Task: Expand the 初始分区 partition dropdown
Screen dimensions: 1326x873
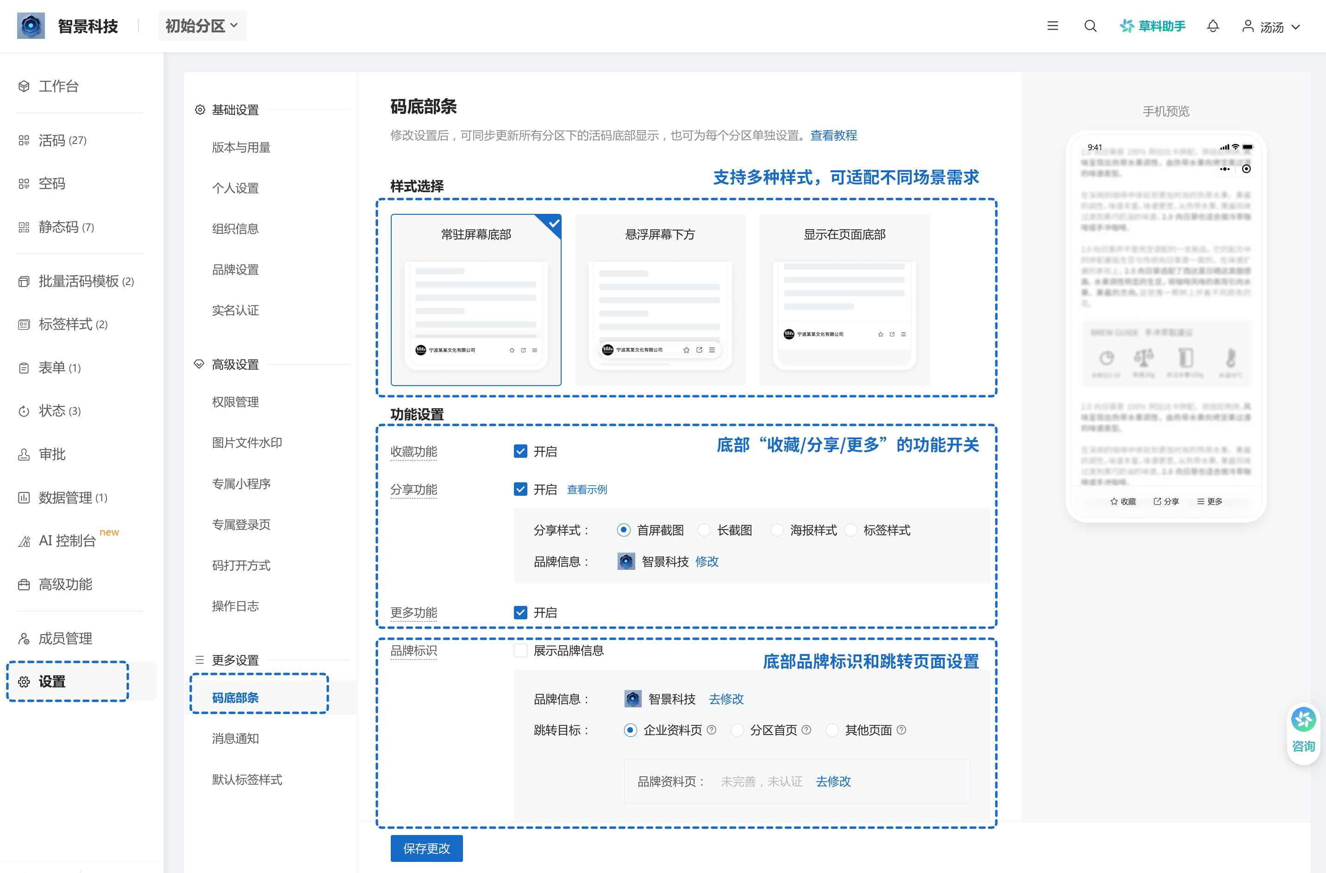Action: (x=202, y=26)
